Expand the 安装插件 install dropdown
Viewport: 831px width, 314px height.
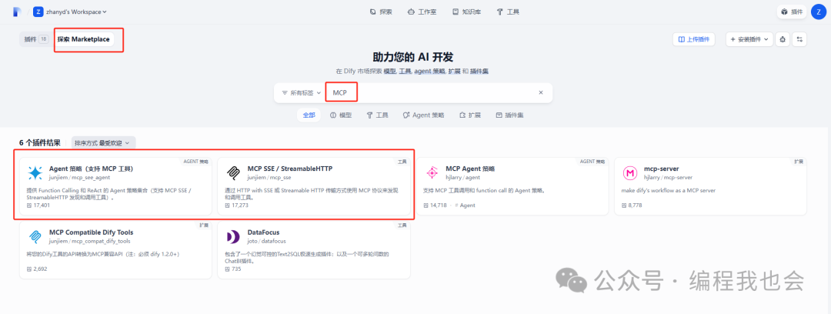(x=749, y=39)
